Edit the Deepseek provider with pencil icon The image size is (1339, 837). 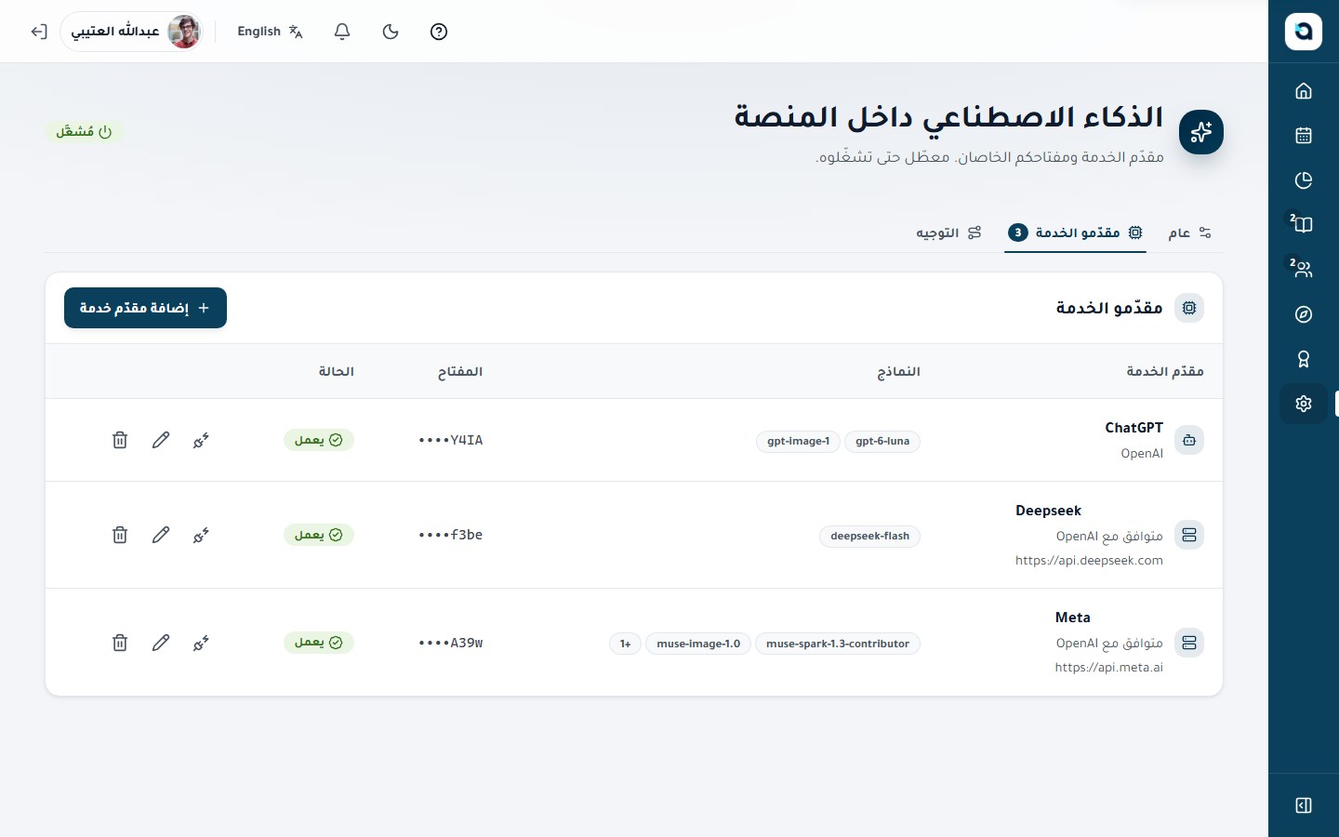(x=161, y=535)
